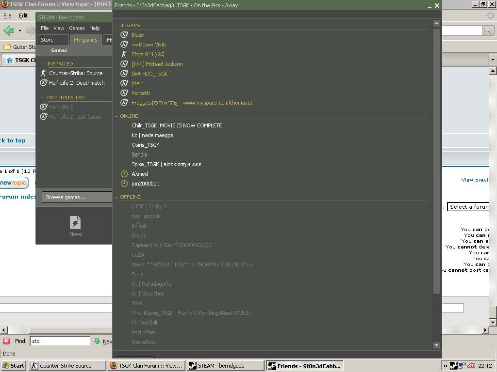Collapse the OFFLINE friends group
Viewport: 497px width, 372px height.
coord(116,197)
